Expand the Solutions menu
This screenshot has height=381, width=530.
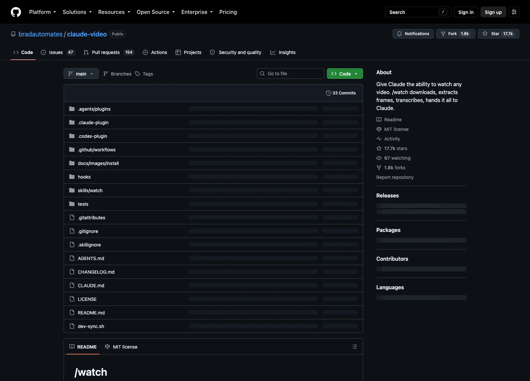tap(77, 12)
